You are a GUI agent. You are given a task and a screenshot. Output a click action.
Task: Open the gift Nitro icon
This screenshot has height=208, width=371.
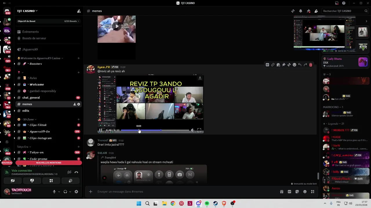click(x=281, y=192)
